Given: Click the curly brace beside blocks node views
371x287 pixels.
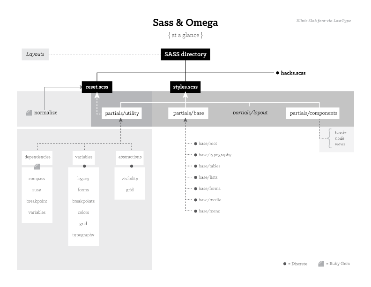Looking at the screenshot, I should tap(330, 138).
